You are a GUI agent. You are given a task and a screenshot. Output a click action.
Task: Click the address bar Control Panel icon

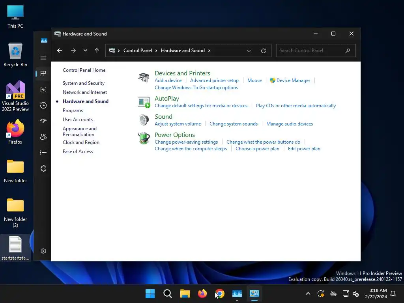(112, 50)
